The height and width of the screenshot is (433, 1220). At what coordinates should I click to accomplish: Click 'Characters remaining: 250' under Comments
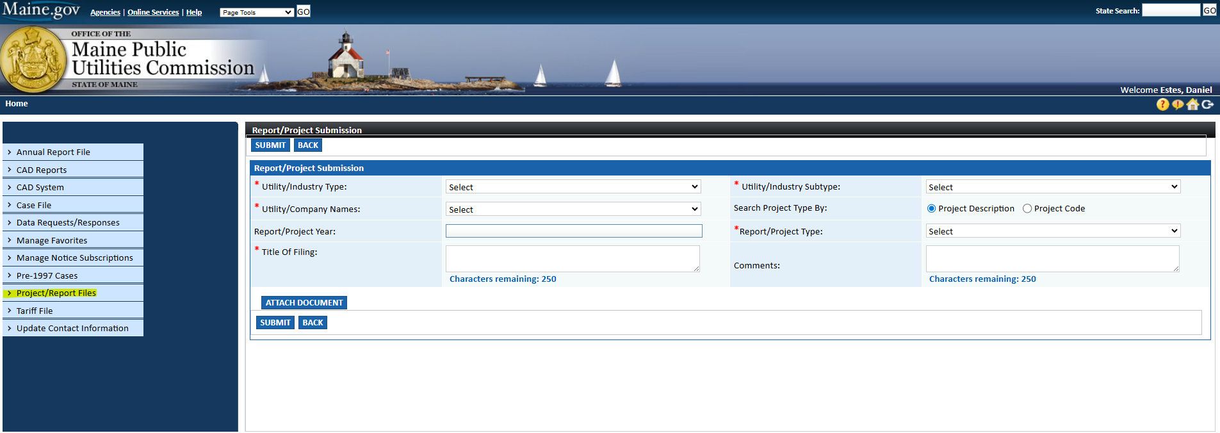982,279
